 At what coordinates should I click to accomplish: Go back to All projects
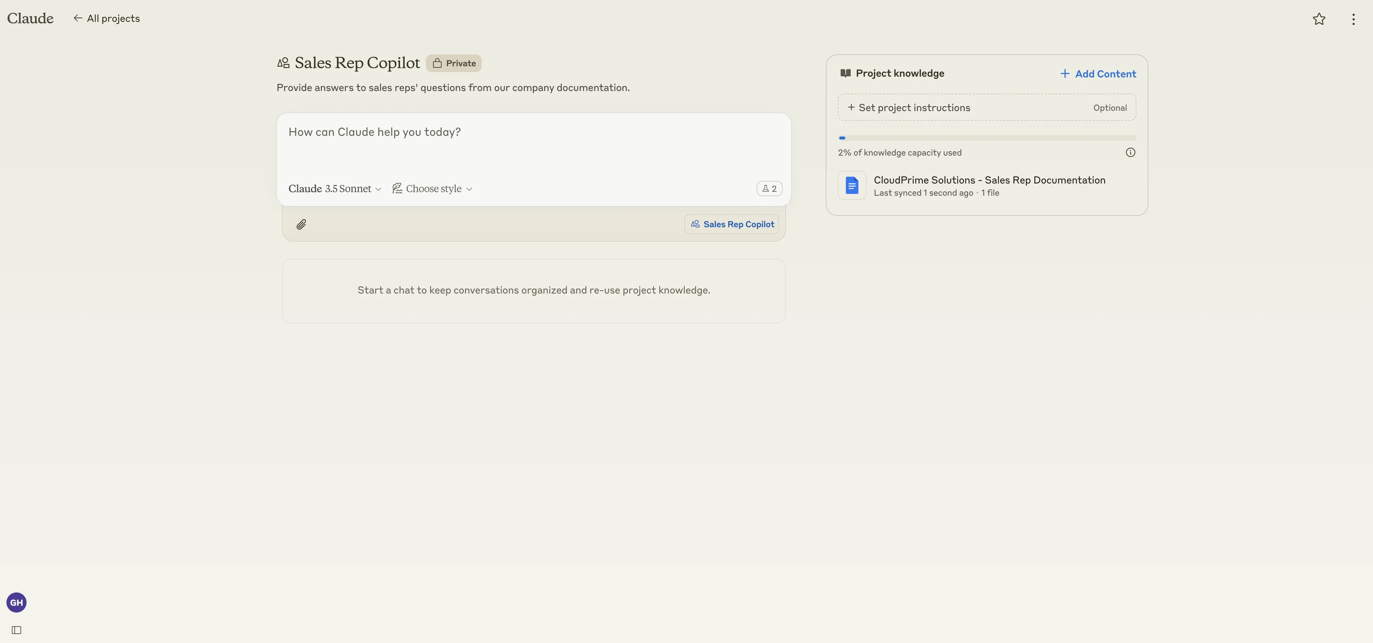click(x=106, y=19)
